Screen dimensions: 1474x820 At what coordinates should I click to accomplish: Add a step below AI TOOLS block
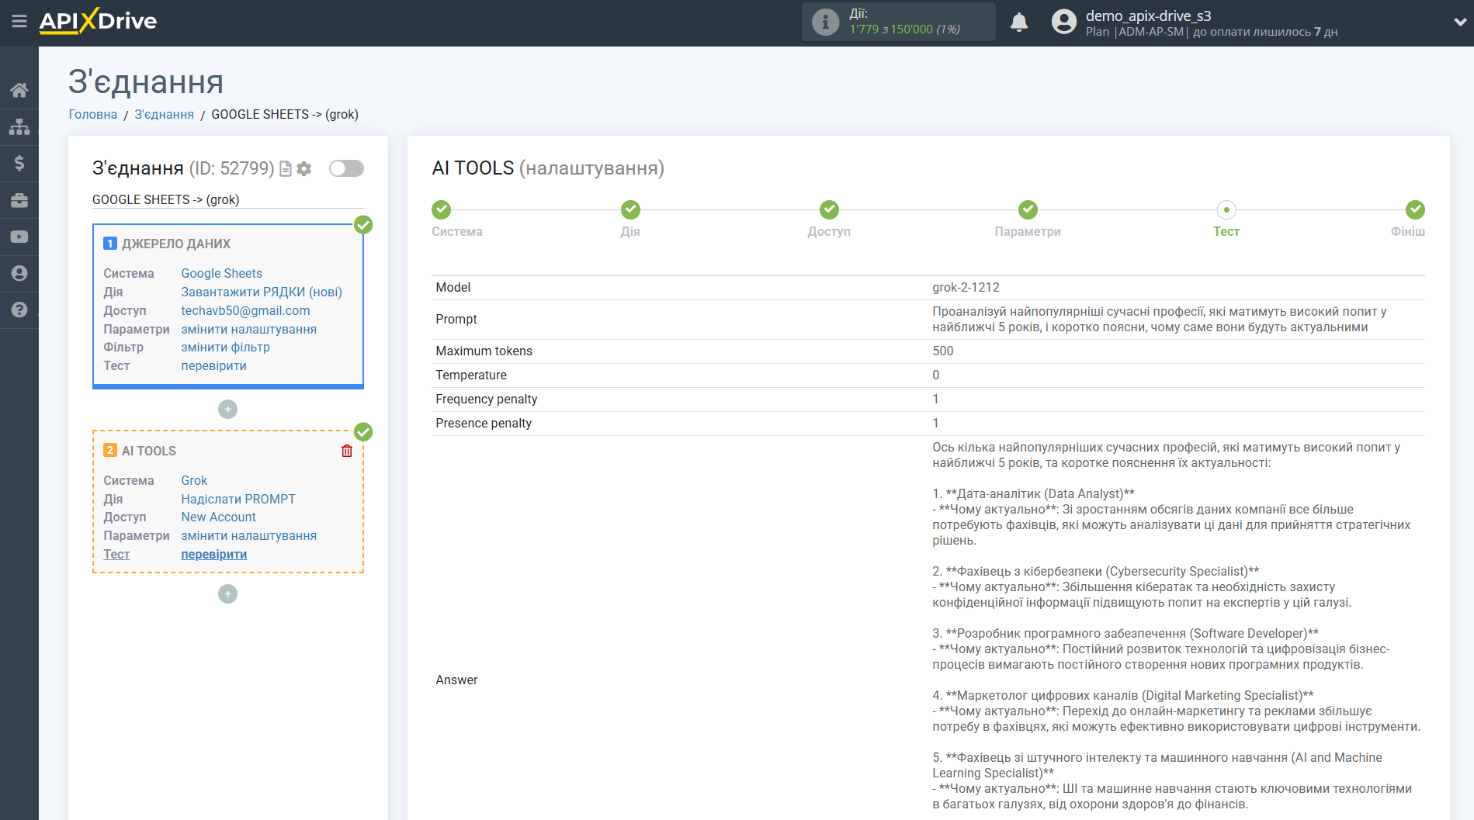(227, 593)
